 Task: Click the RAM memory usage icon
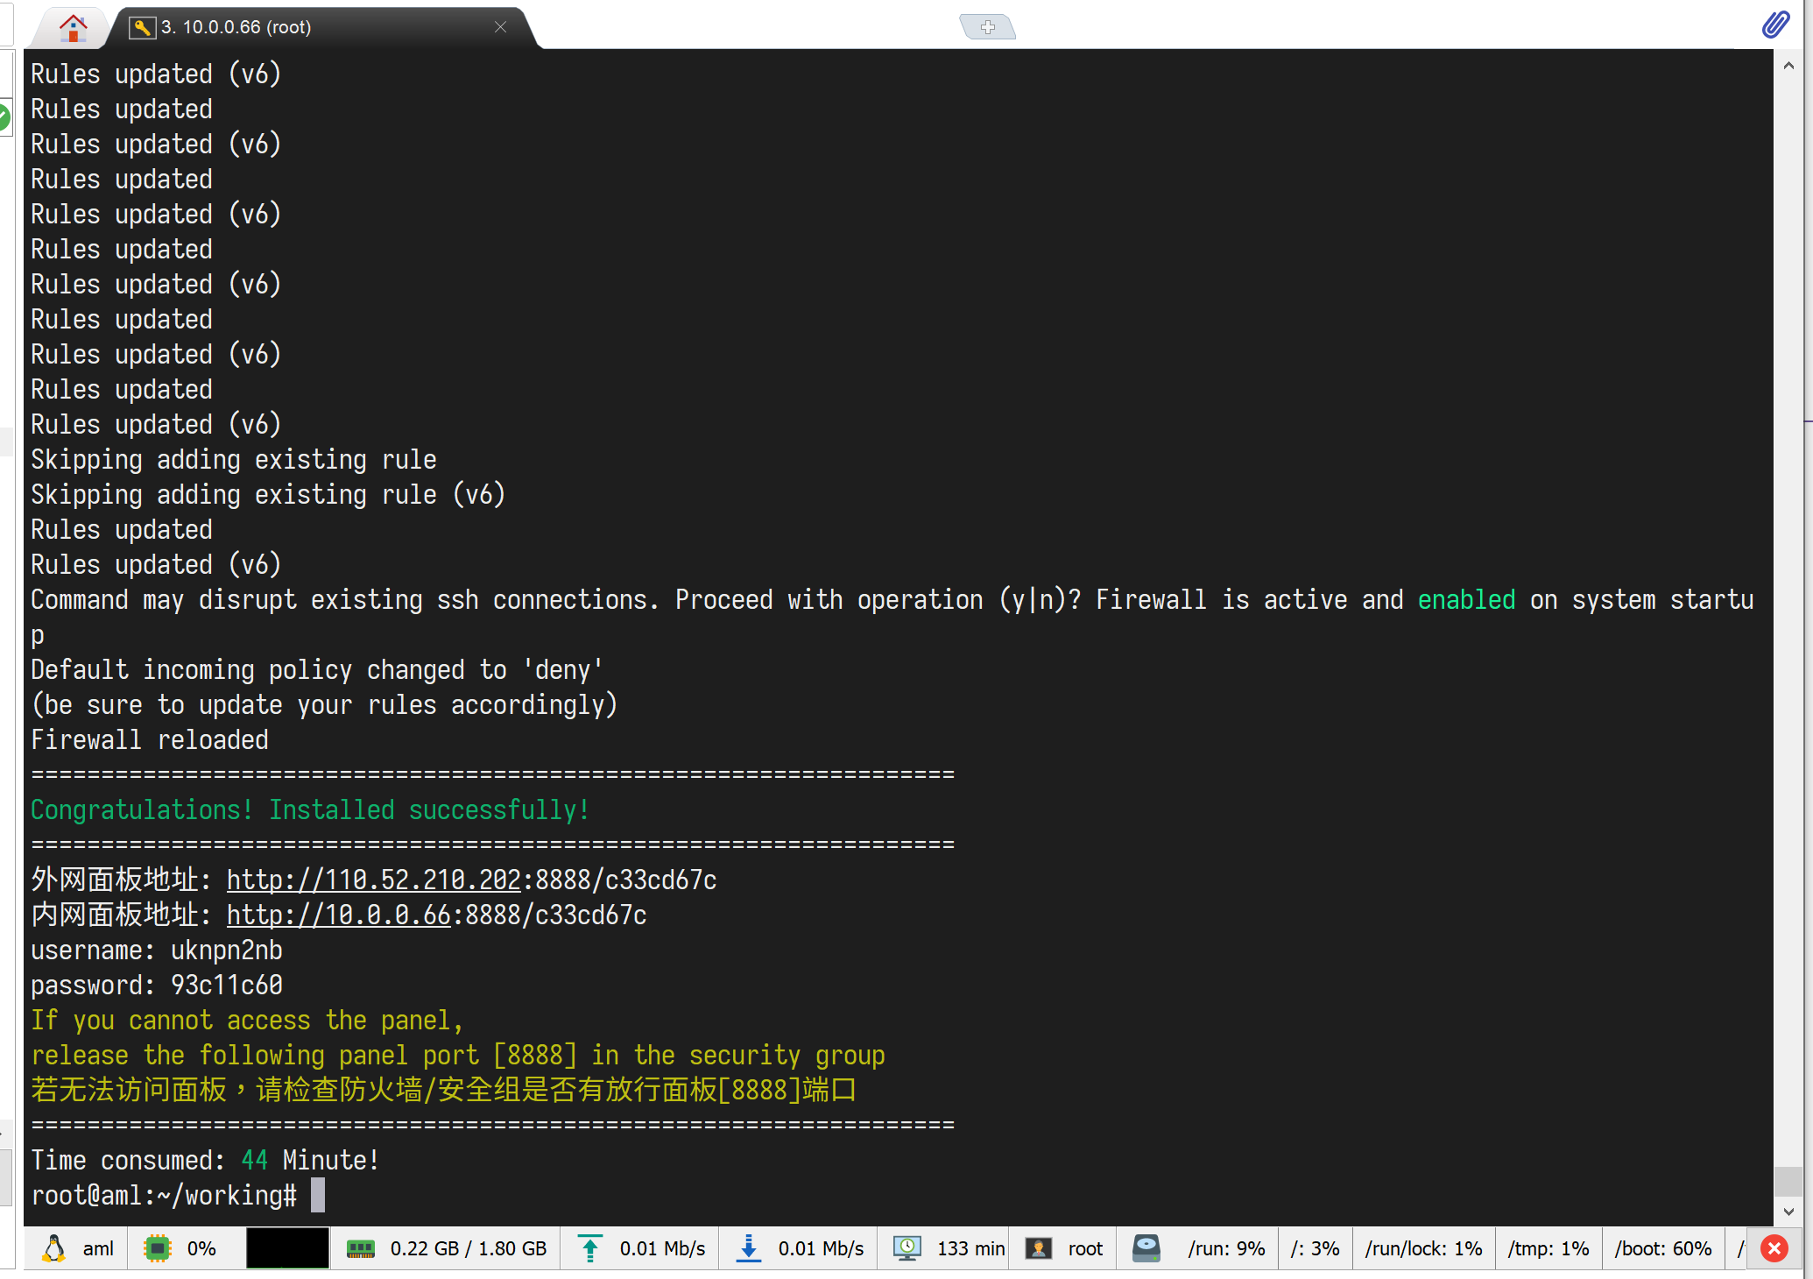[360, 1248]
